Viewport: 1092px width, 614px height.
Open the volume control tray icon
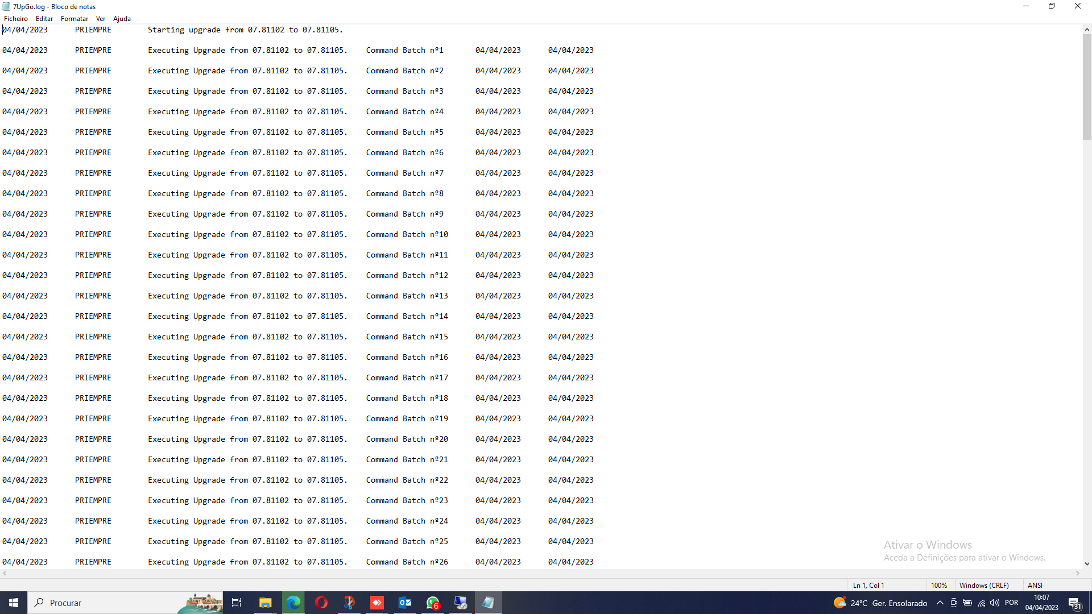point(994,603)
